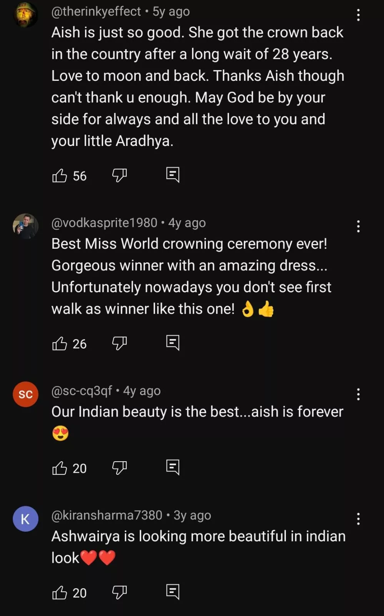Screen dimensions: 384x616
Task: Dislike the @therinkyeffect comment
Action: [119, 176]
